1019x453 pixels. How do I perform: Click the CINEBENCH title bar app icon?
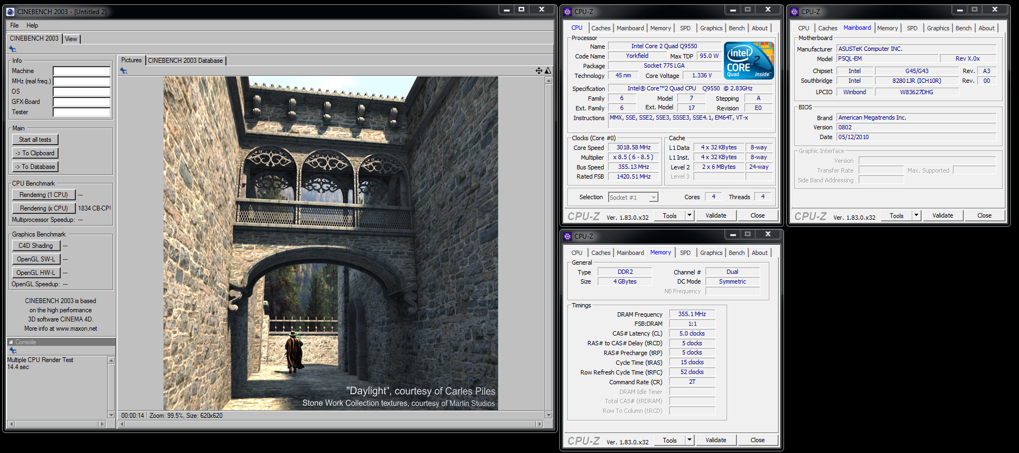pyautogui.click(x=10, y=11)
